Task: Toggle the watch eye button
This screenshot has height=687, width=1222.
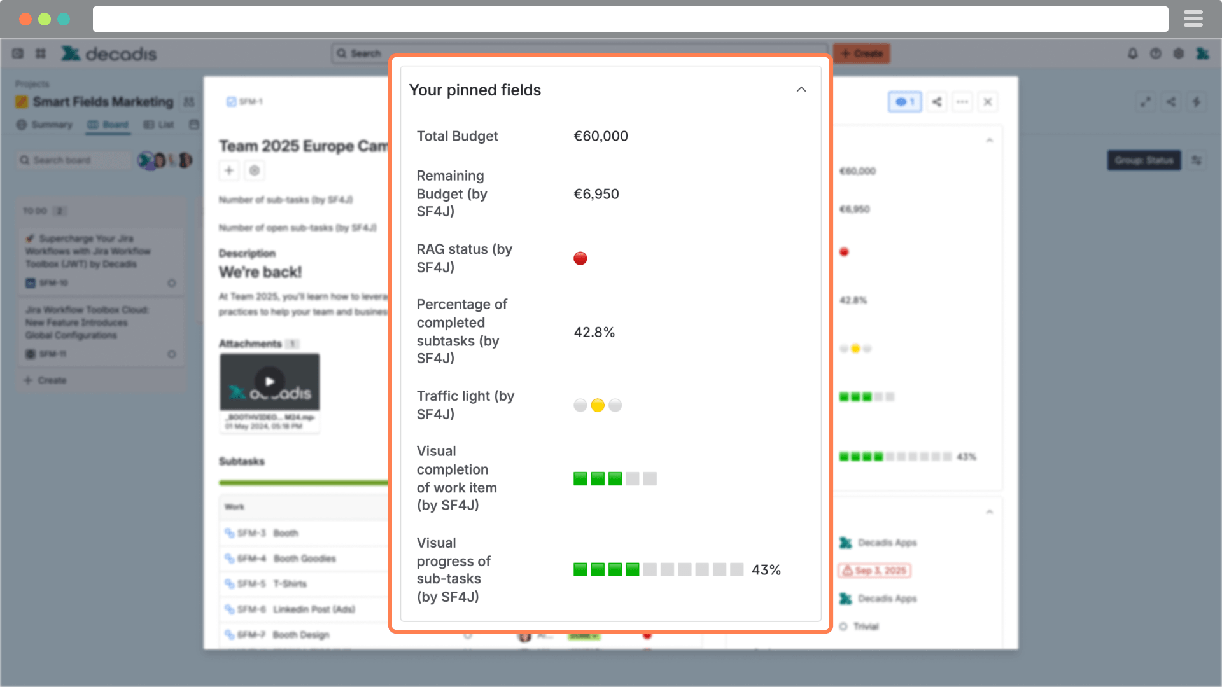Action: (904, 102)
